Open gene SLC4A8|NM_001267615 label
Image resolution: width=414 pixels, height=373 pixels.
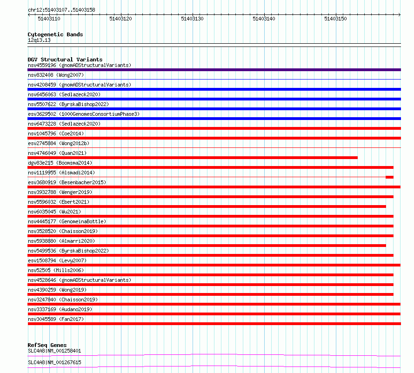pyautogui.click(x=54, y=362)
